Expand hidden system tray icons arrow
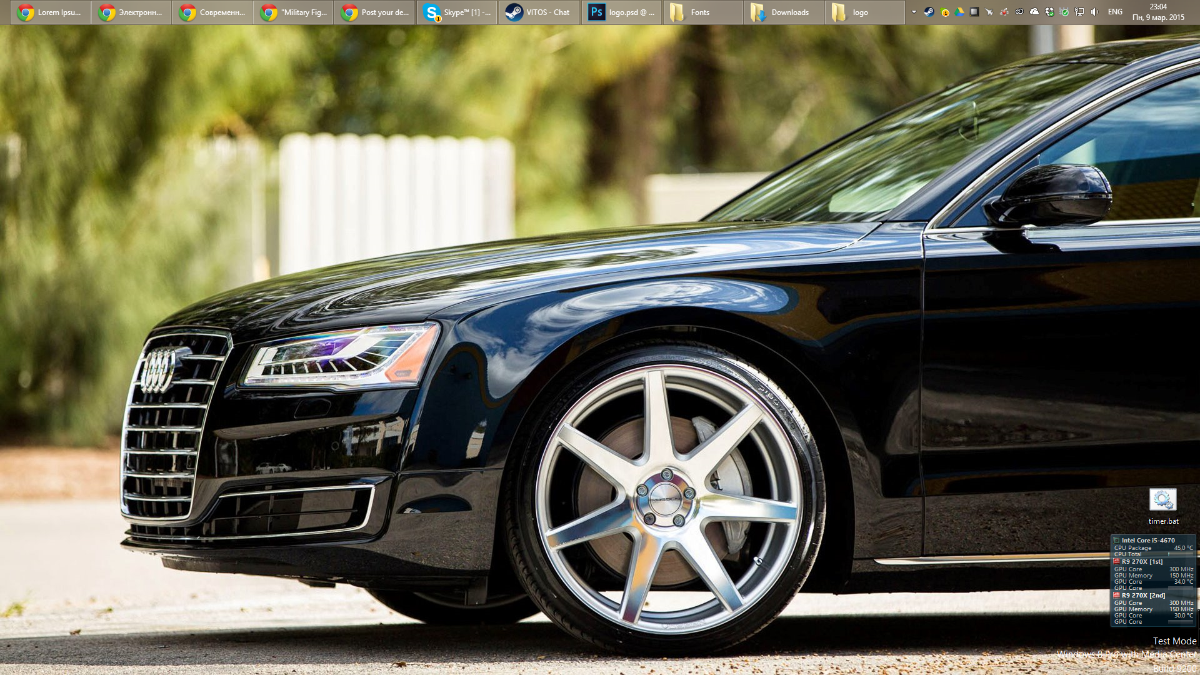The height and width of the screenshot is (675, 1200). 914,12
